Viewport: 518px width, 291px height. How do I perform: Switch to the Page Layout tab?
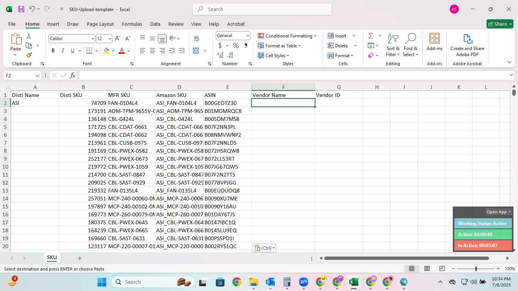point(100,24)
